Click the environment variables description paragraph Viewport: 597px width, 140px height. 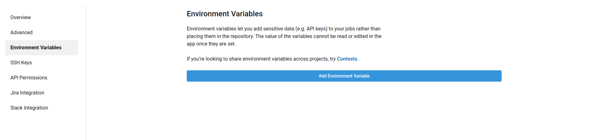pos(283,36)
